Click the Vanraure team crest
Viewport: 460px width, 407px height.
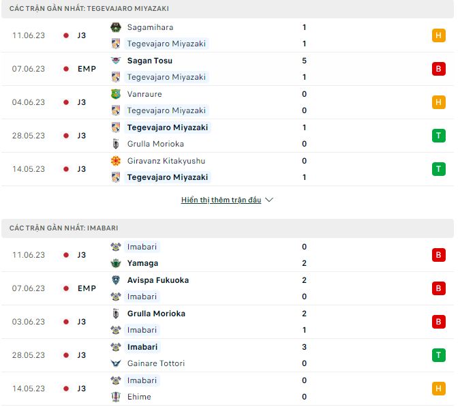tap(115, 94)
